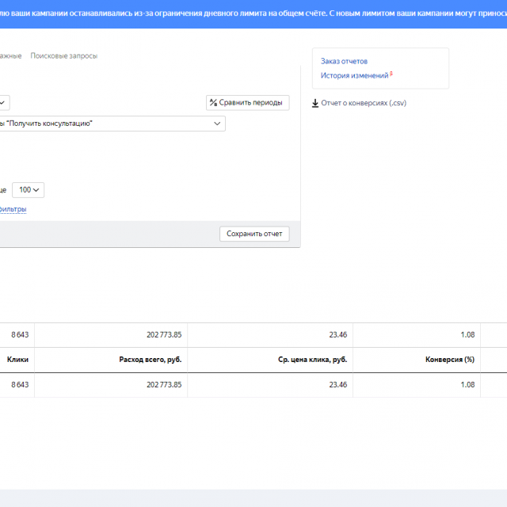
Task: Click the percent icon beside Сравнить периоды
Action: pyautogui.click(x=213, y=102)
